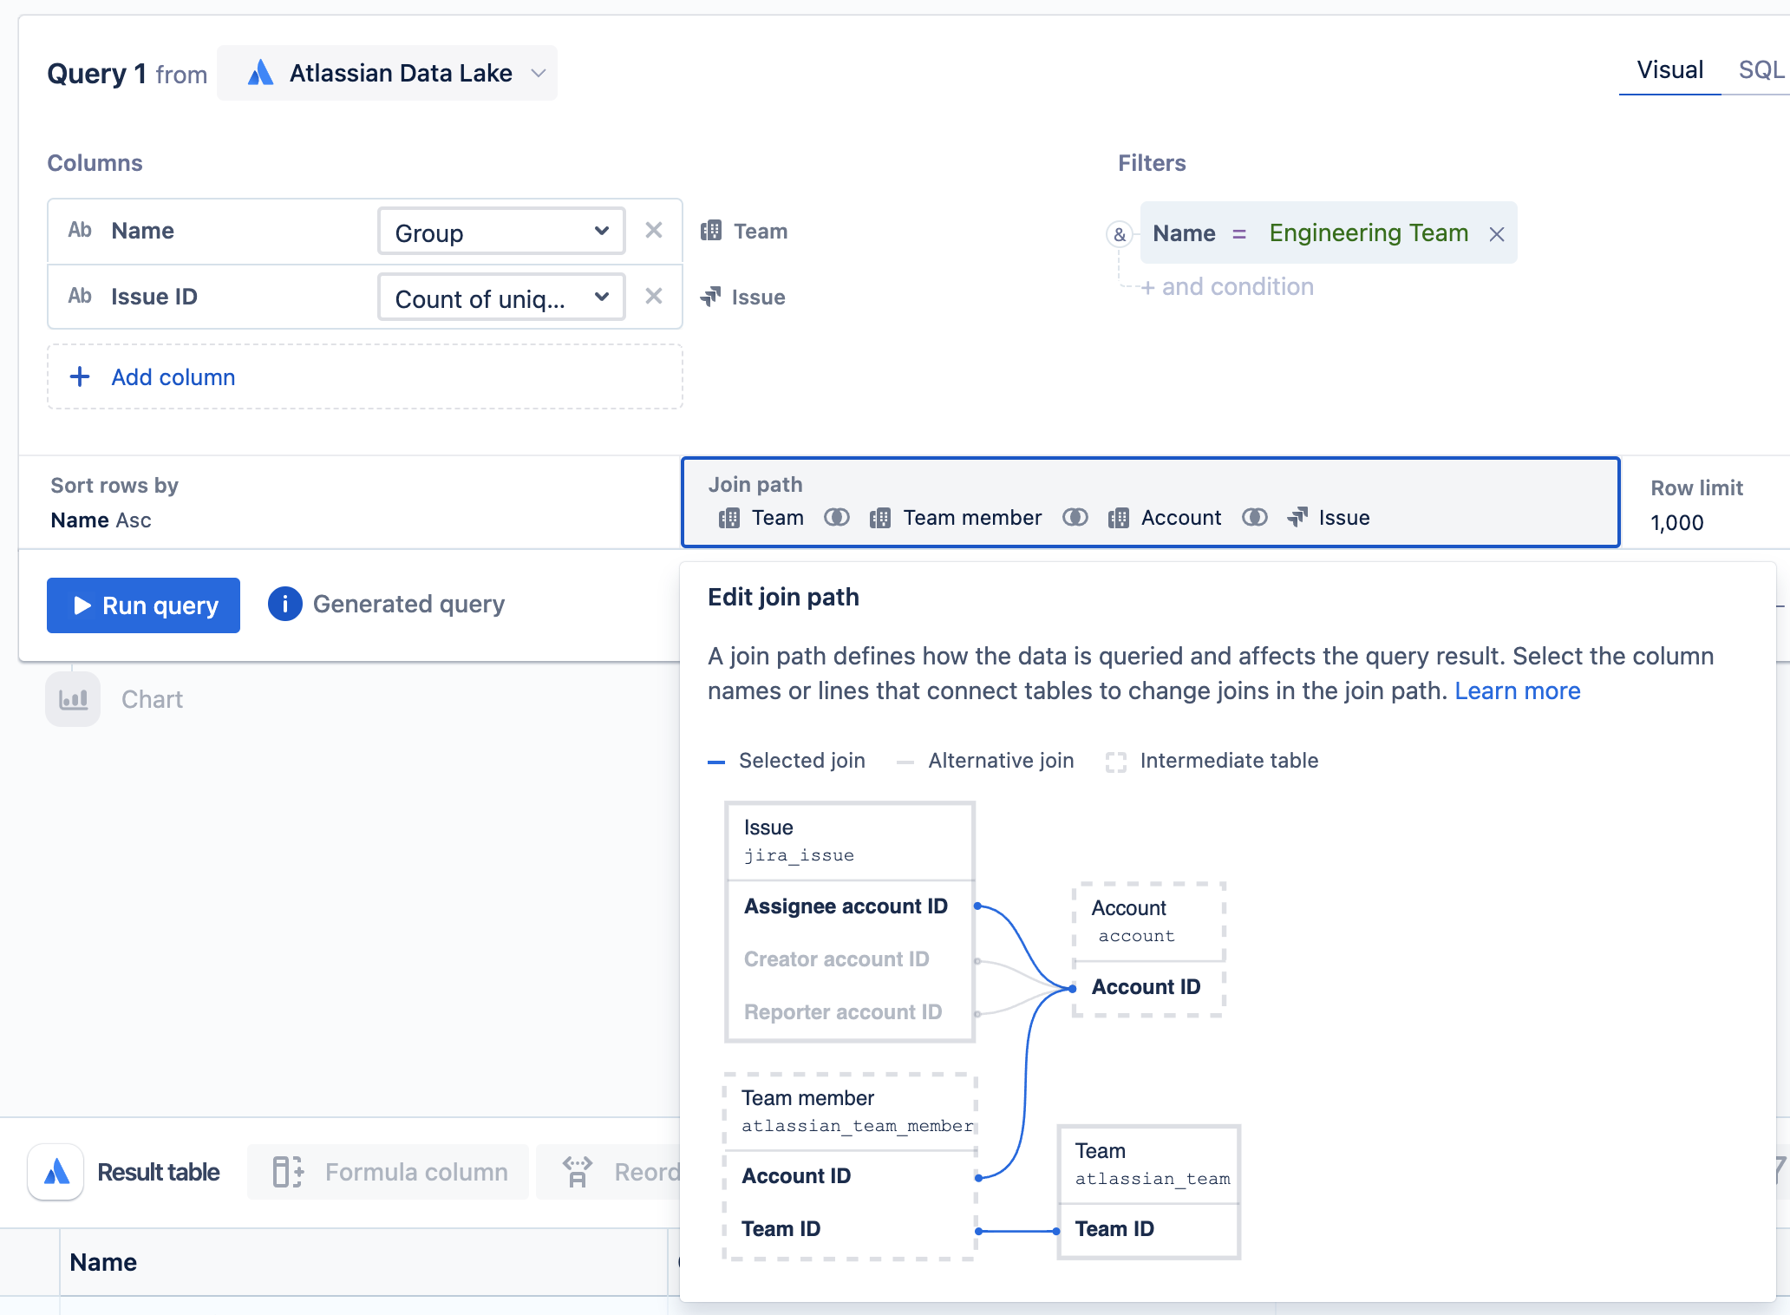The height and width of the screenshot is (1315, 1790).
Task: Click the Generated query info icon
Action: pyautogui.click(x=284, y=604)
